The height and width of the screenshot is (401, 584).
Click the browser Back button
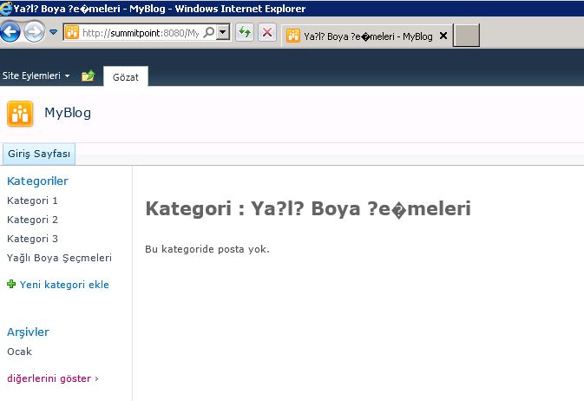click(11, 33)
